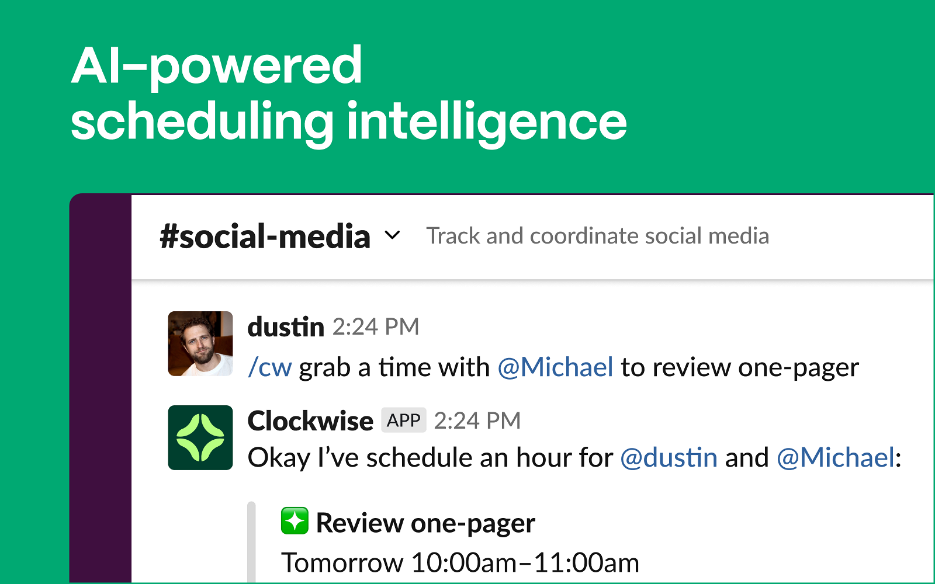
Task: Open dustin's profile photo
Action: pyautogui.click(x=200, y=343)
